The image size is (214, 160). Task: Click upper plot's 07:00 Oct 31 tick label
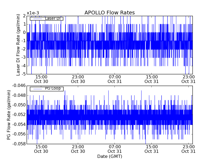click(114, 79)
